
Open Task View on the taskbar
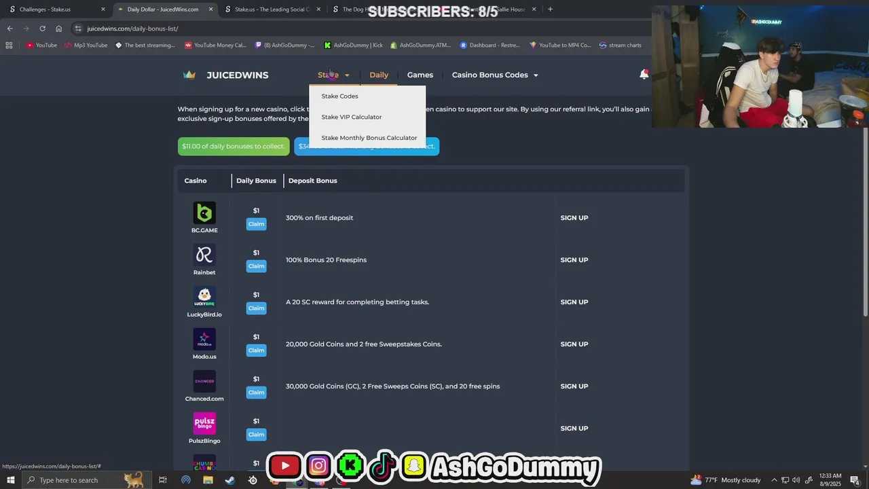(x=163, y=480)
